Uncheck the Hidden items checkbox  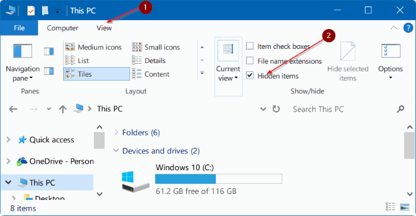point(250,76)
